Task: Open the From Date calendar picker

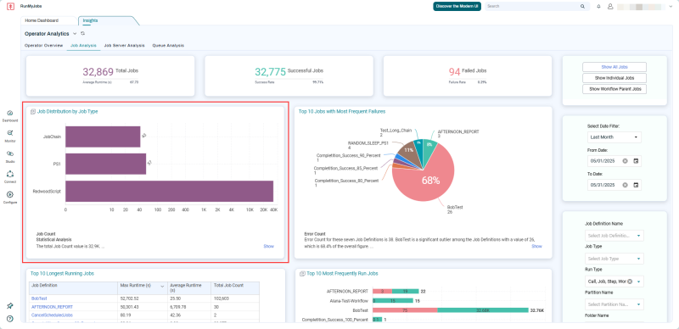Action: 636,161
